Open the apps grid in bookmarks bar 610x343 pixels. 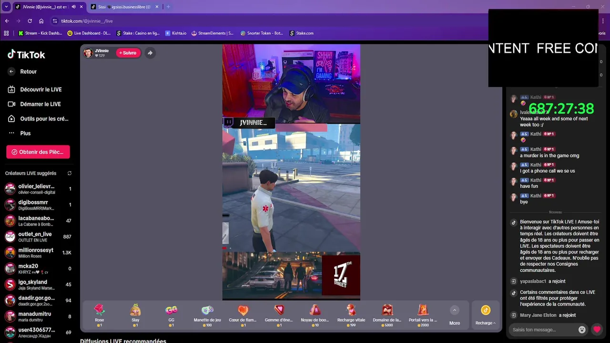click(x=6, y=33)
